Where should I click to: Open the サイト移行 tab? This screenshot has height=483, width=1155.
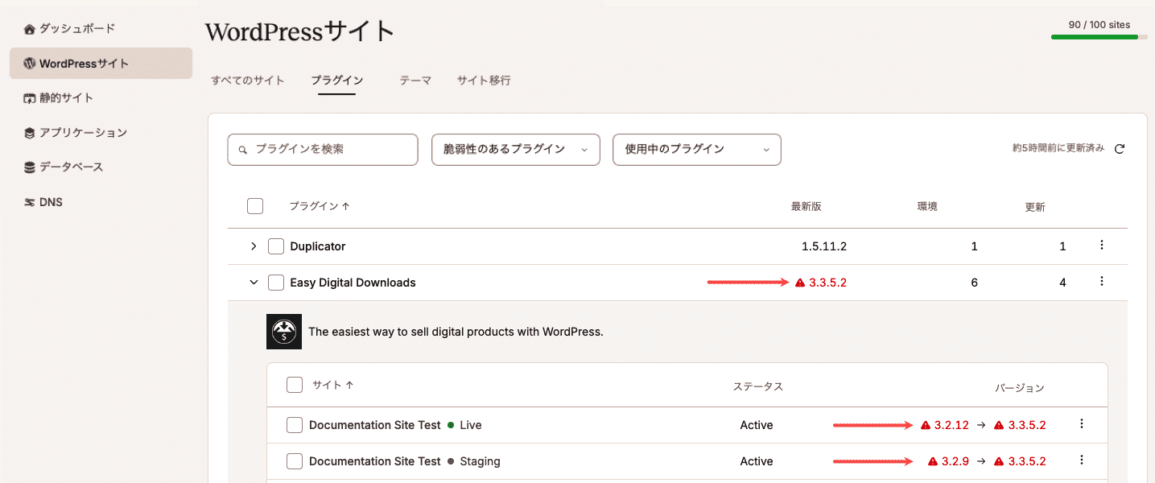484,80
